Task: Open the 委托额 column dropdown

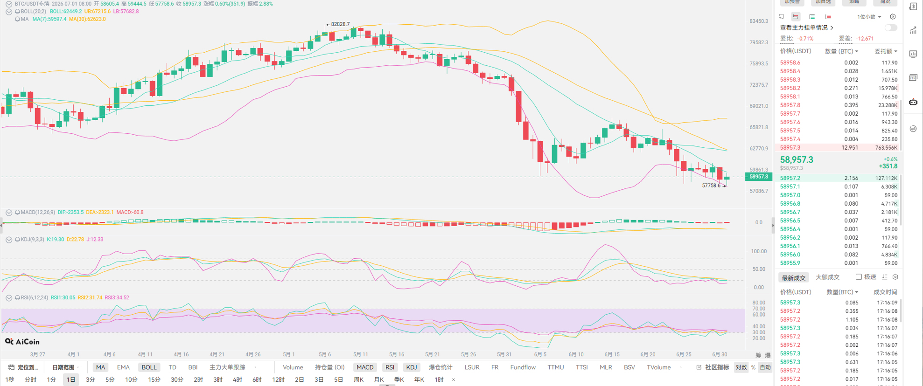Action: tap(886, 51)
